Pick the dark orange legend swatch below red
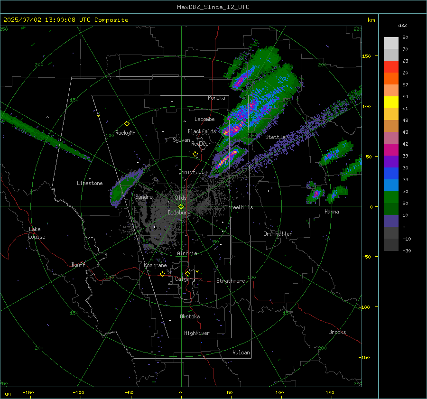Screen dimensions: 427x399 click(x=391, y=79)
